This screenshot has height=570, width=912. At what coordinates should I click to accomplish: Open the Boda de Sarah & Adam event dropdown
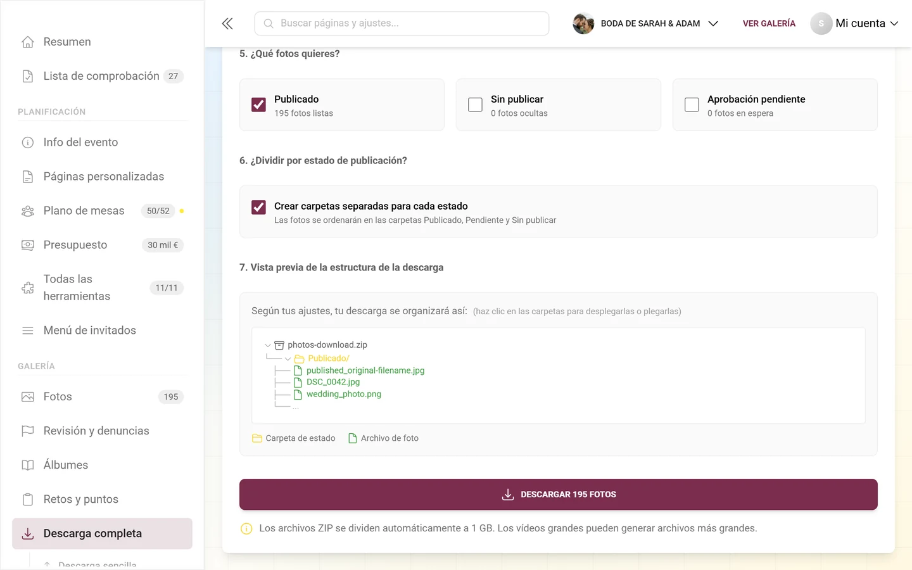(646, 23)
